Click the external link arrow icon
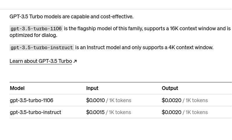 tap(75, 61)
